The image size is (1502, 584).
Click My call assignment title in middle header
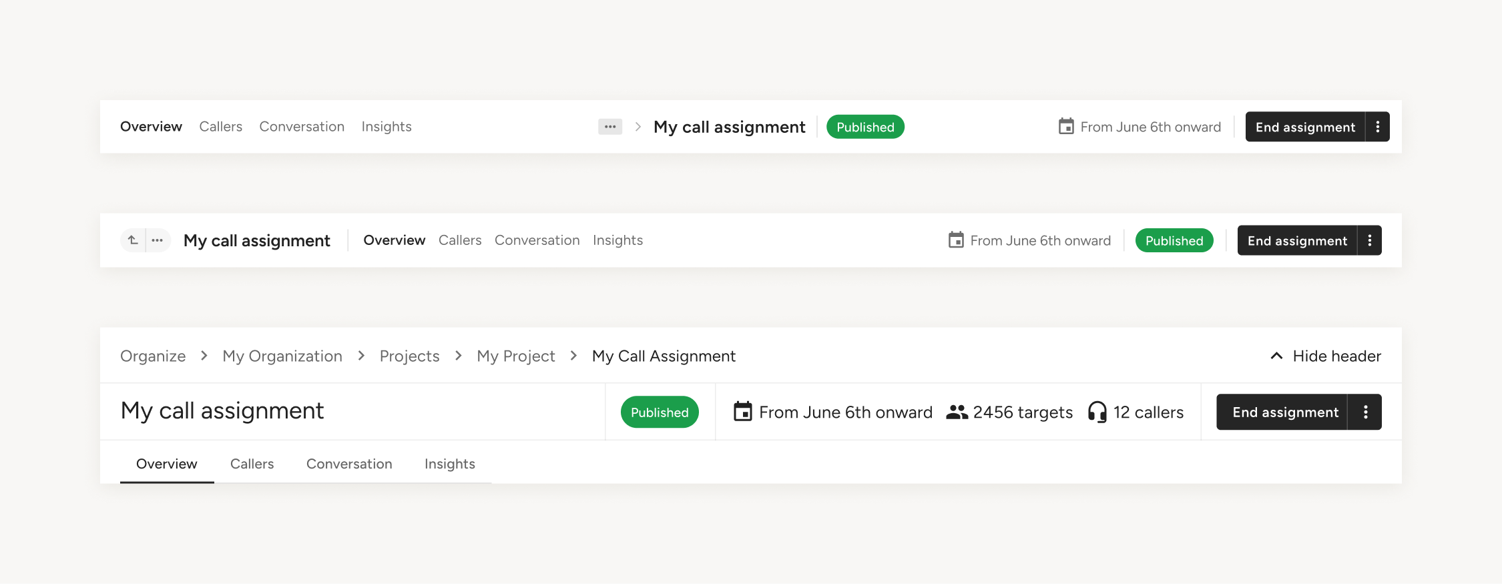[x=257, y=240]
